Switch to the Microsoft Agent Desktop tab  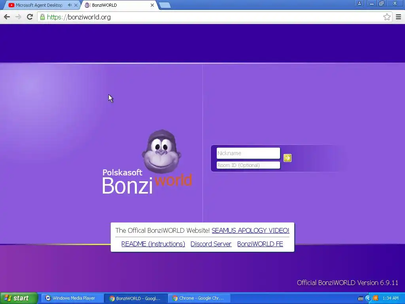pyautogui.click(x=39, y=5)
